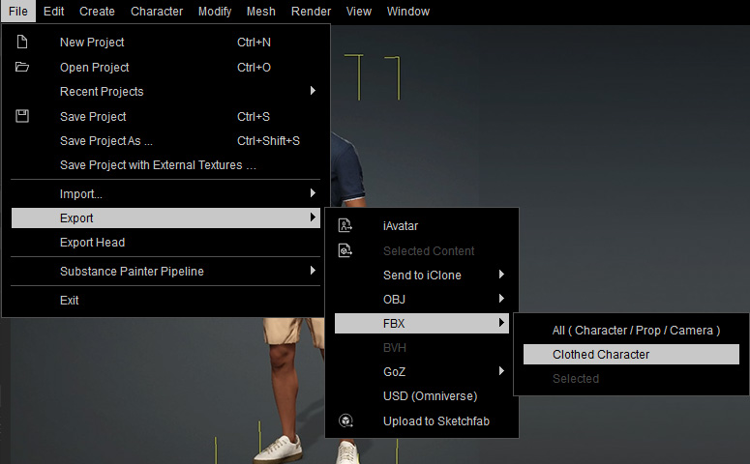The image size is (750, 464).
Task: Click the Save Project disk icon
Action: tap(22, 117)
